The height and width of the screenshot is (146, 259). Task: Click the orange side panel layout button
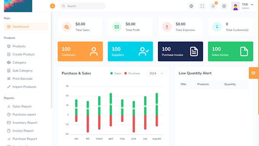[x=254, y=73]
